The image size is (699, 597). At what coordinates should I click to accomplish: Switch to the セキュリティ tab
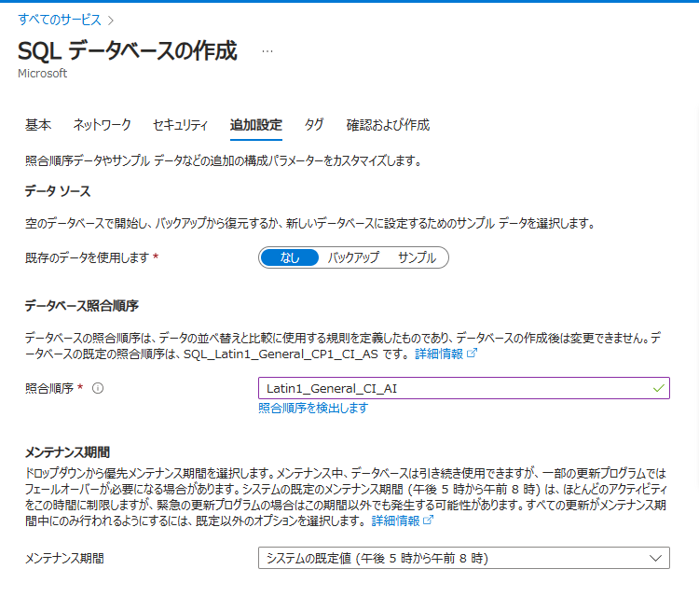point(180,125)
